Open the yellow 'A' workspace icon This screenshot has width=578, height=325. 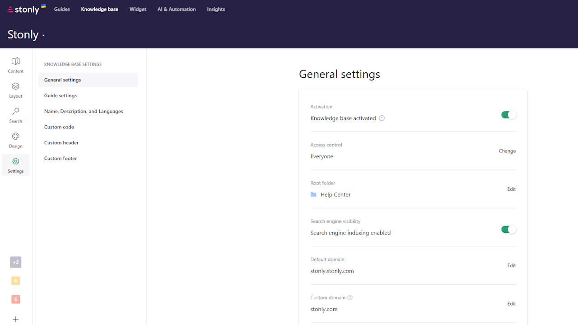pos(15,281)
